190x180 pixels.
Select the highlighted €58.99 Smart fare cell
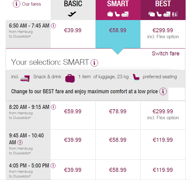[118, 30]
